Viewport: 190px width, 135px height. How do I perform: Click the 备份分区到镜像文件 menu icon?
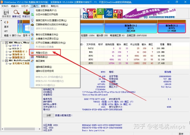coord(32,34)
